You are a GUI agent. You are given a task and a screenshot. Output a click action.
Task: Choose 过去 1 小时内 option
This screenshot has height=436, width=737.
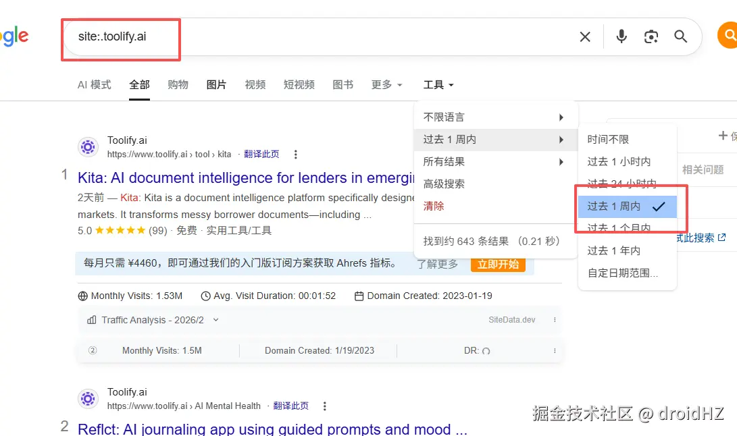pyautogui.click(x=628, y=161)
